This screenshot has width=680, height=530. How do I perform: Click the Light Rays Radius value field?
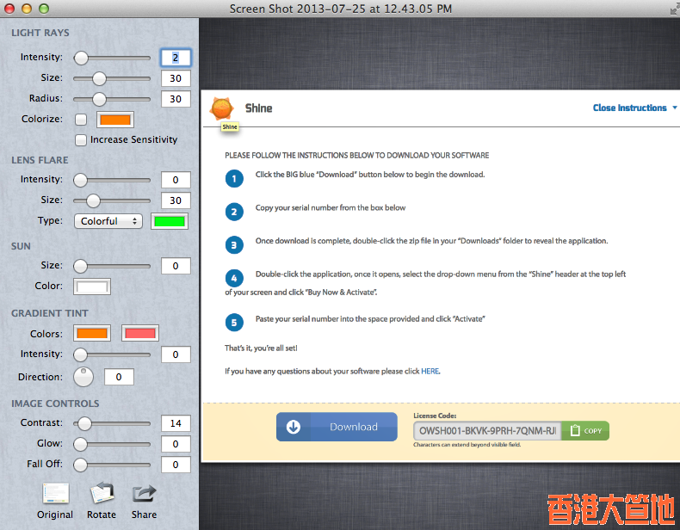click(176, 99)
